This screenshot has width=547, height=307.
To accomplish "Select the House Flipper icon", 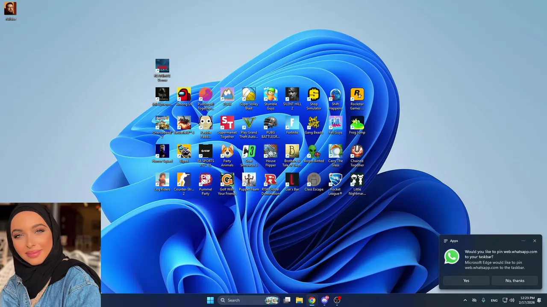I will click(271, 156).
